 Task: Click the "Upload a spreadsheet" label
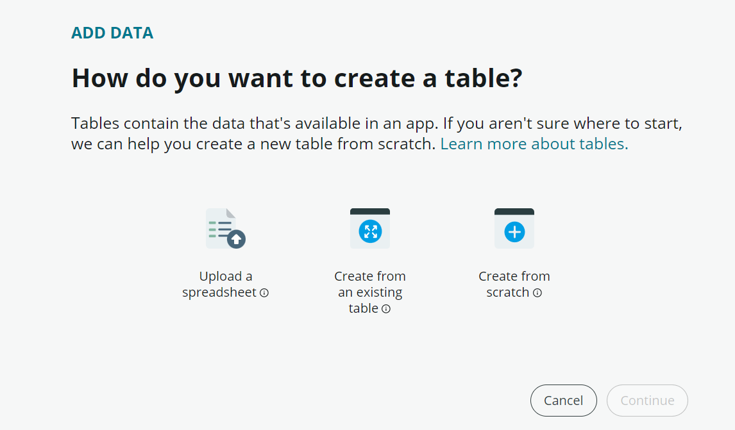coord(218,285)
